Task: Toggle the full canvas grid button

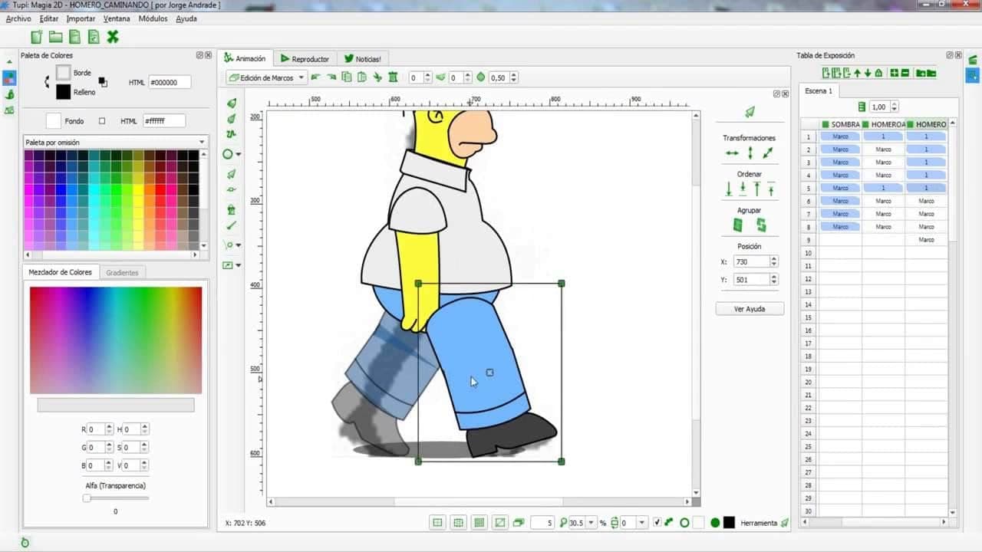Action: pyautogui.click(x=479, y=523)
